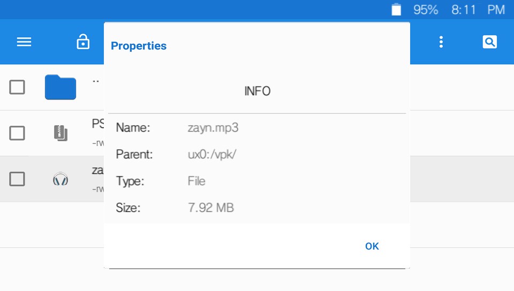Image resolution: width=514 pixels, height=291 pixels.
Task: Open the hamburger navigation menu
Action: [x=24, y=42]
